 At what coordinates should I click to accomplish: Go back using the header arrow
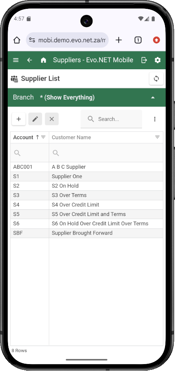pos(30,60)
